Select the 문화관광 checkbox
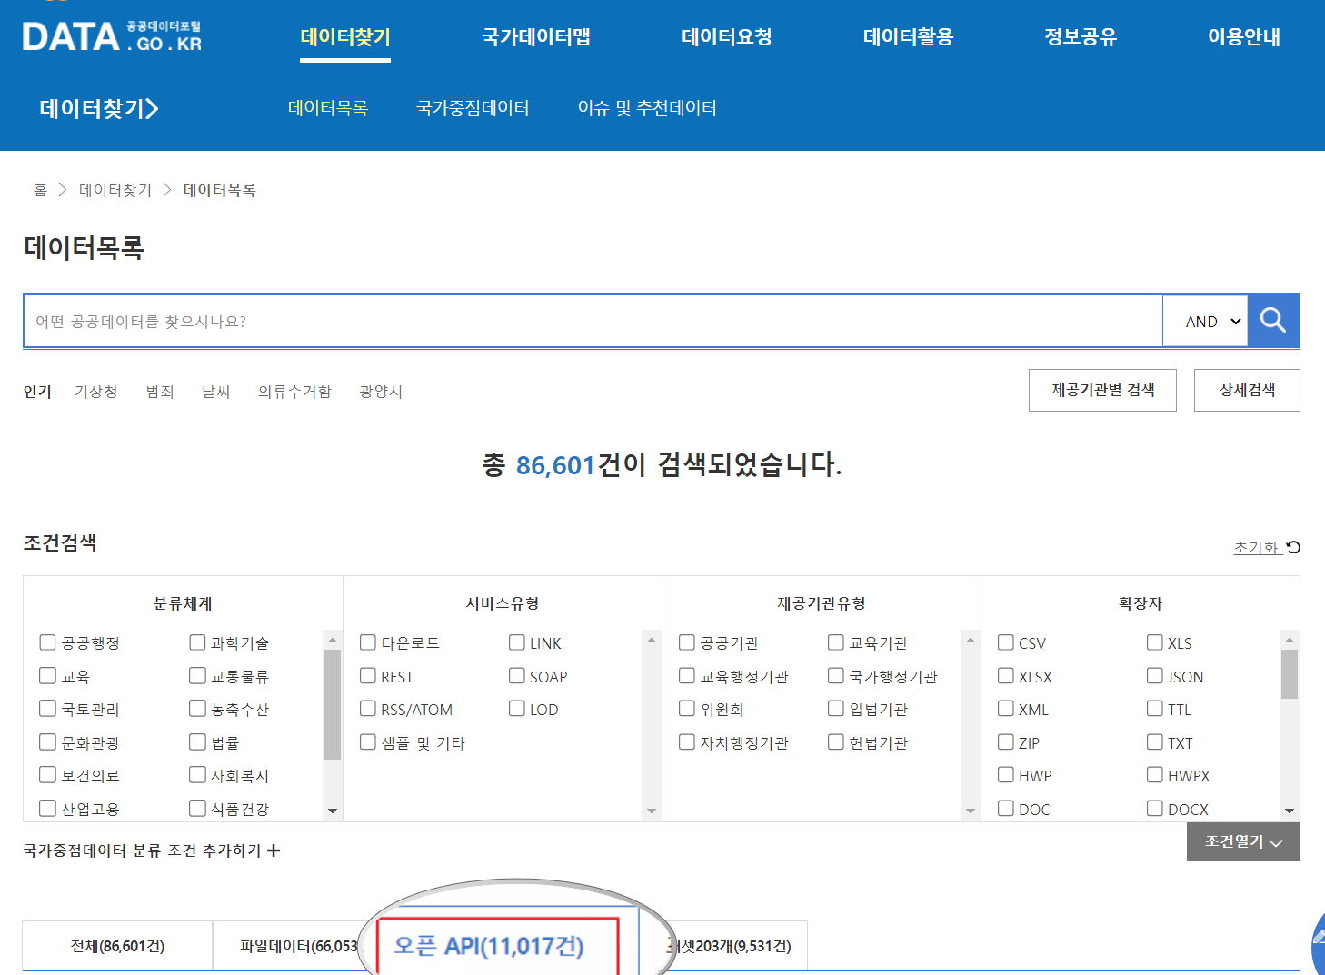The height and width of the screenshot is (975, 1325). [48, 741]
